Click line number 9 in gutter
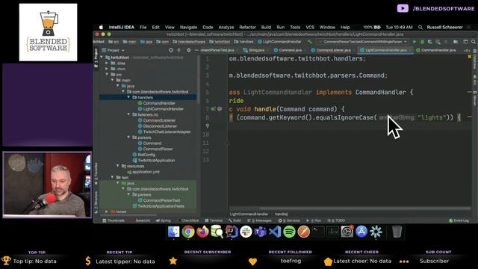The image size is (478, 269). (x=207, y=126)
